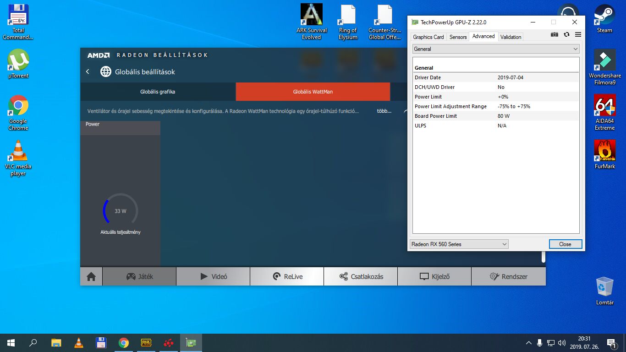Open Lomtár recycle bin icon
The image size is (626, 352).
coord(605,291)
